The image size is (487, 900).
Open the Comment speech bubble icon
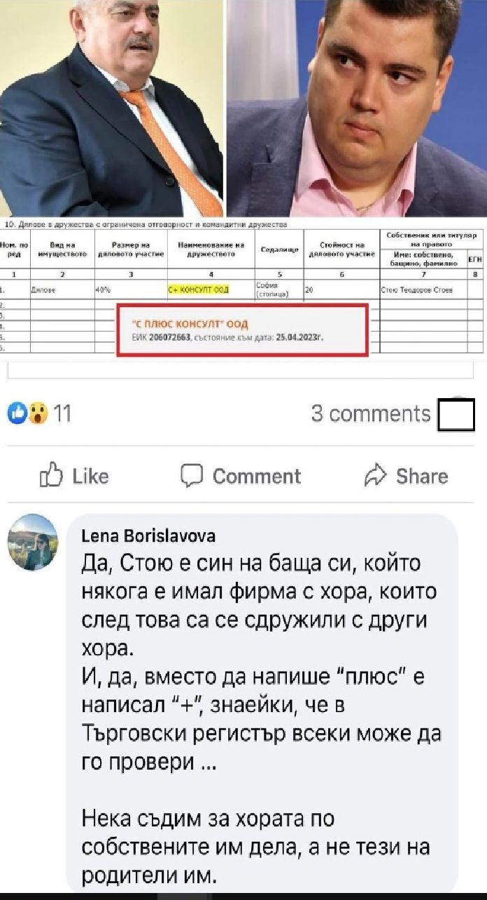192,476
